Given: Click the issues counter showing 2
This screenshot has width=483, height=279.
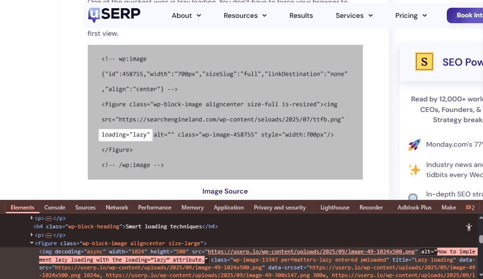Looking at the screenshot, I should click(470, 208).
